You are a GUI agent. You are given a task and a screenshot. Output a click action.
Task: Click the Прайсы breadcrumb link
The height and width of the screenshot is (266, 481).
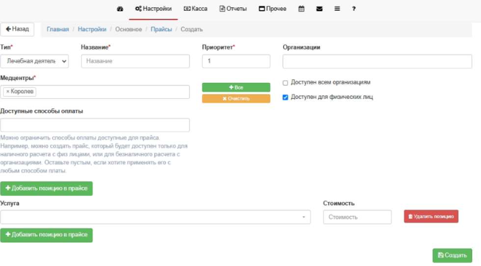[x=161, y=29]
